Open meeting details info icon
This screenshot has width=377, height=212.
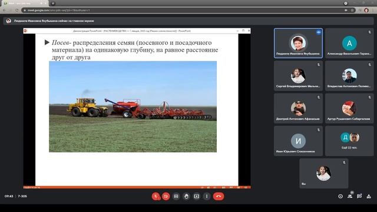tap(340, 196)
